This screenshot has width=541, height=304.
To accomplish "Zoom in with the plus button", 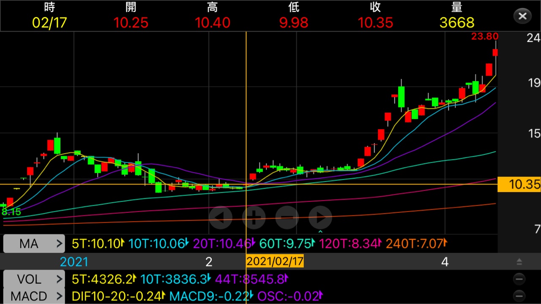I will click(x=254, y=218).
